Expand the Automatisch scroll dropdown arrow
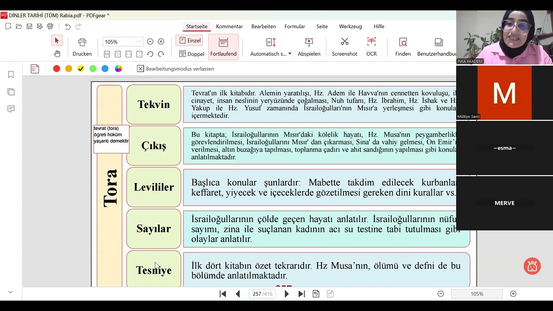The width and height of the screenshot is (553, 311). [x=289, y=54]
